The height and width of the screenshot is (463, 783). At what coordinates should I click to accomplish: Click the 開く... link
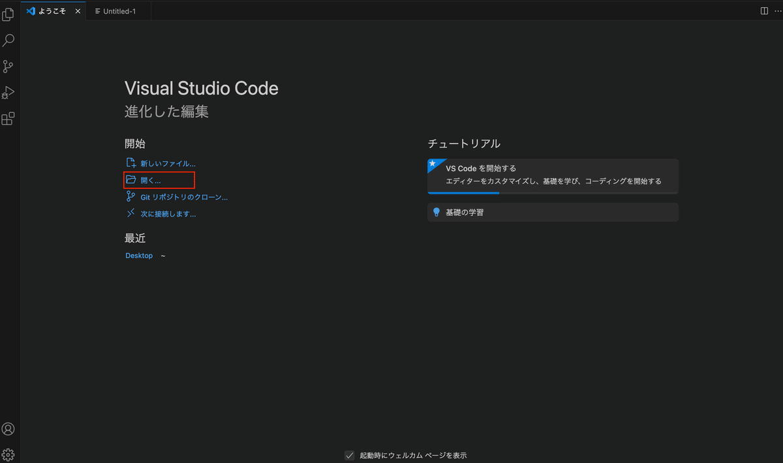tap(151, 180)
